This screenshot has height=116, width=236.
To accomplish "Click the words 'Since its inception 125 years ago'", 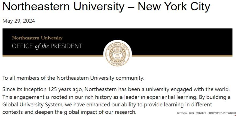I will coord(42,89).
